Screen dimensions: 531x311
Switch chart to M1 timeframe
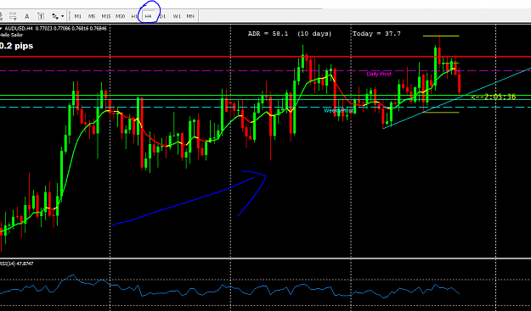[x=78, y=16]
